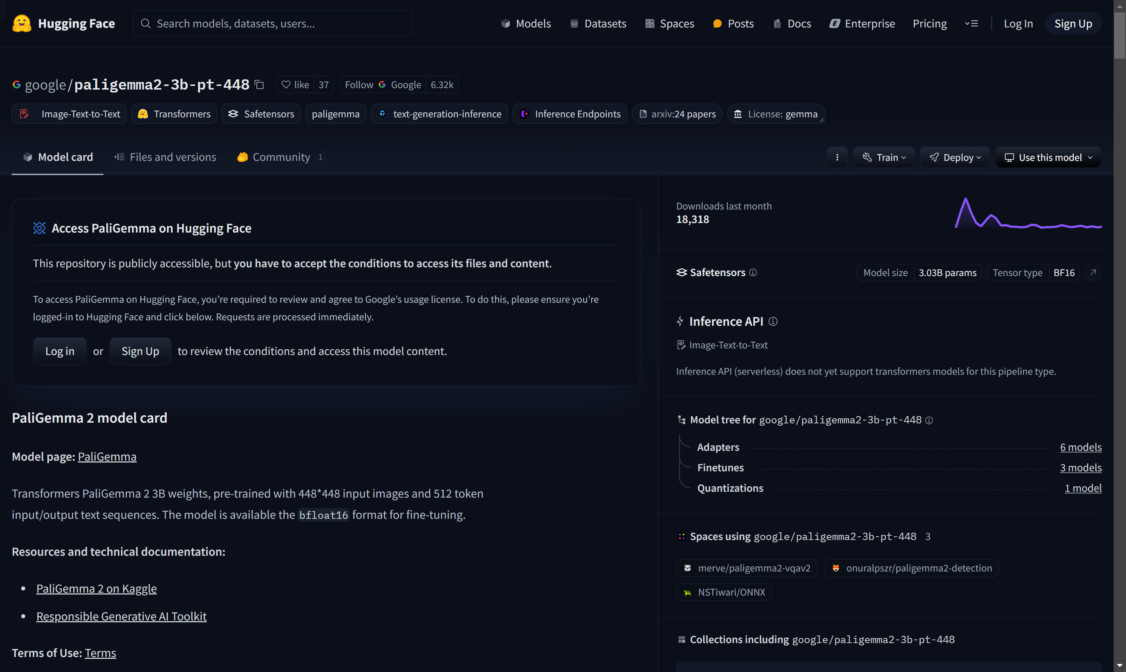Click the text-generation-inference tag
Image resolution: width=1126 pixels, height=672 pixels.
click(x=439, y=114)
